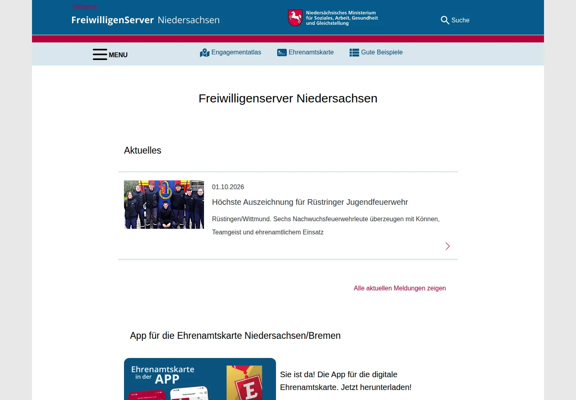Click the Niedersachsen horse coat of arms

tap(295, 18)
